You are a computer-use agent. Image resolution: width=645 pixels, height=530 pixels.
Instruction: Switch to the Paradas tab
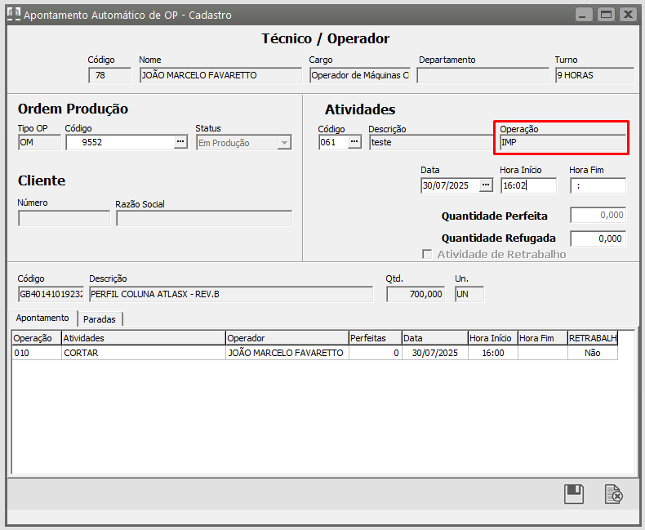(x=100, y=319)
